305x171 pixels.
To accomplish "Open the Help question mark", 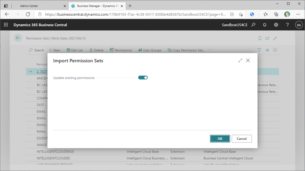I will pyautogui.click(x=287, y=25).
